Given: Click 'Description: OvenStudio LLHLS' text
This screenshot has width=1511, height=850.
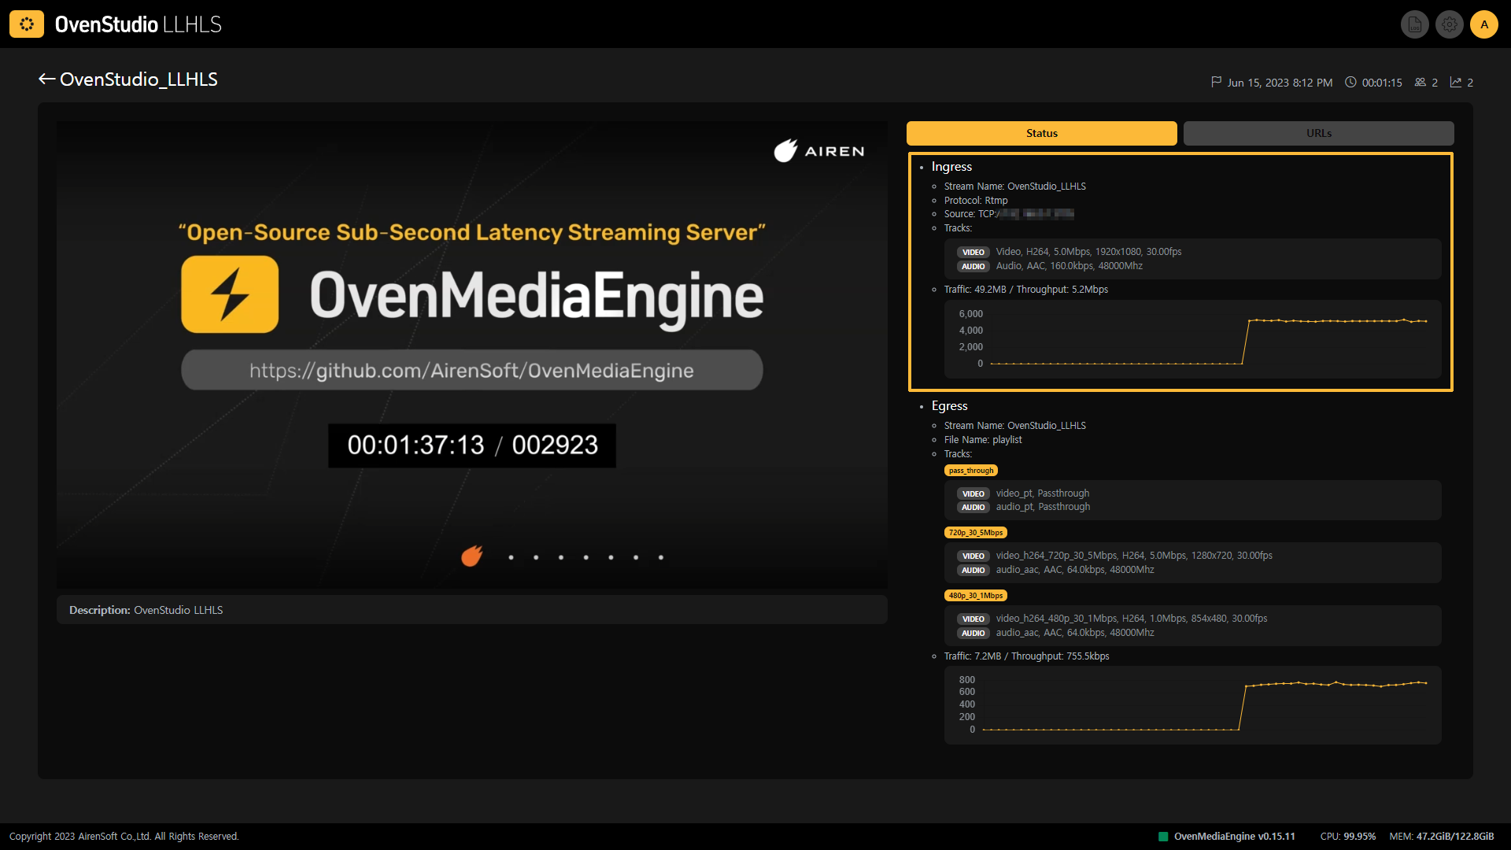Looking at the screenshot, I should click(x=146, y=610).
